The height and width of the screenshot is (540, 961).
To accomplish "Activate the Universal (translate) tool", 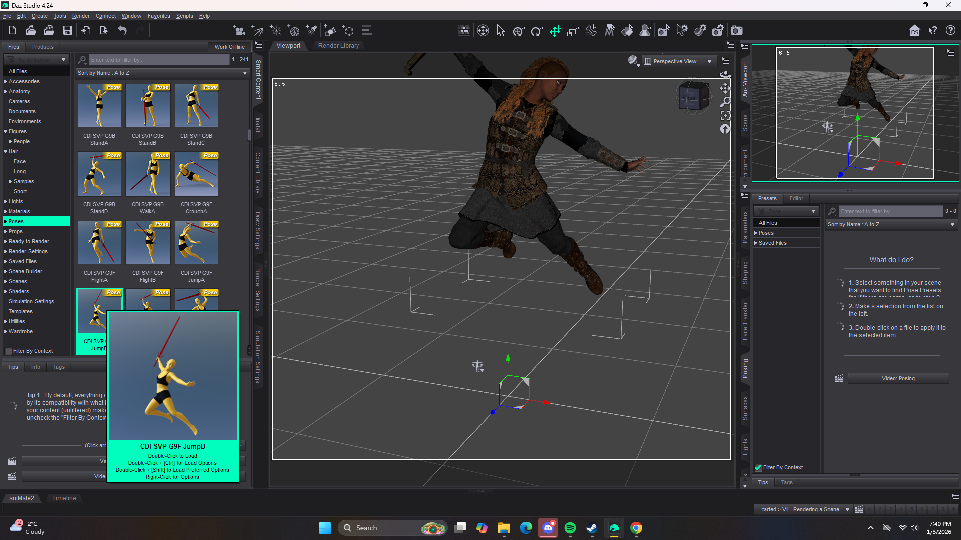I will 555,31.
